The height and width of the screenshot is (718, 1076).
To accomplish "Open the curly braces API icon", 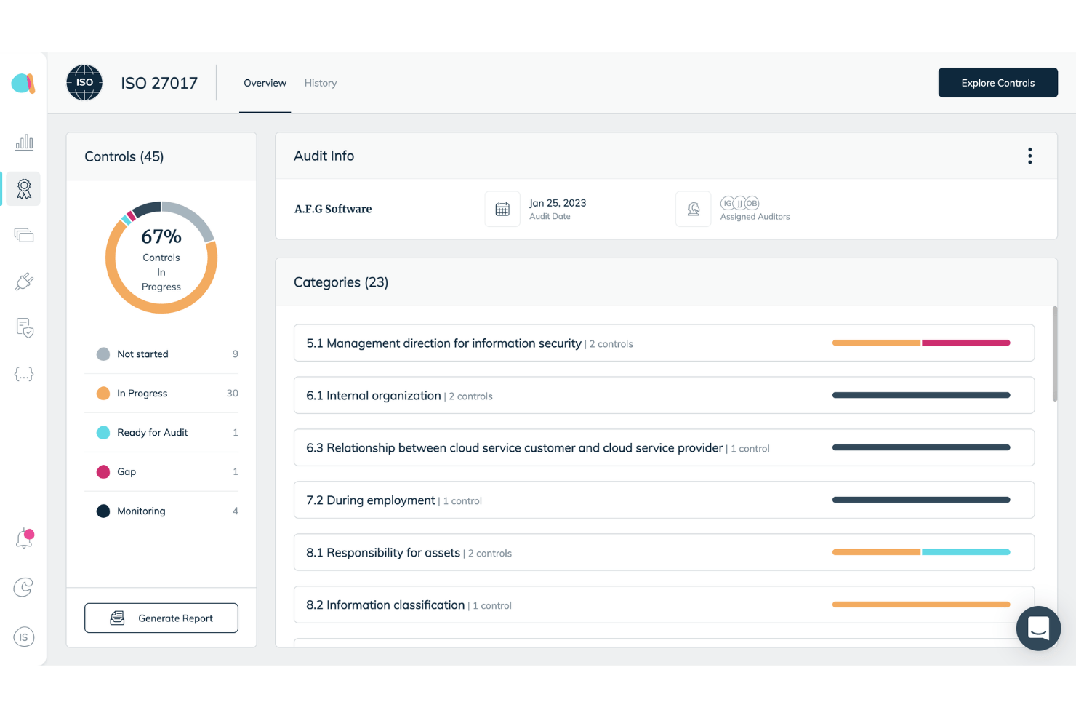I will click(24, 375).
